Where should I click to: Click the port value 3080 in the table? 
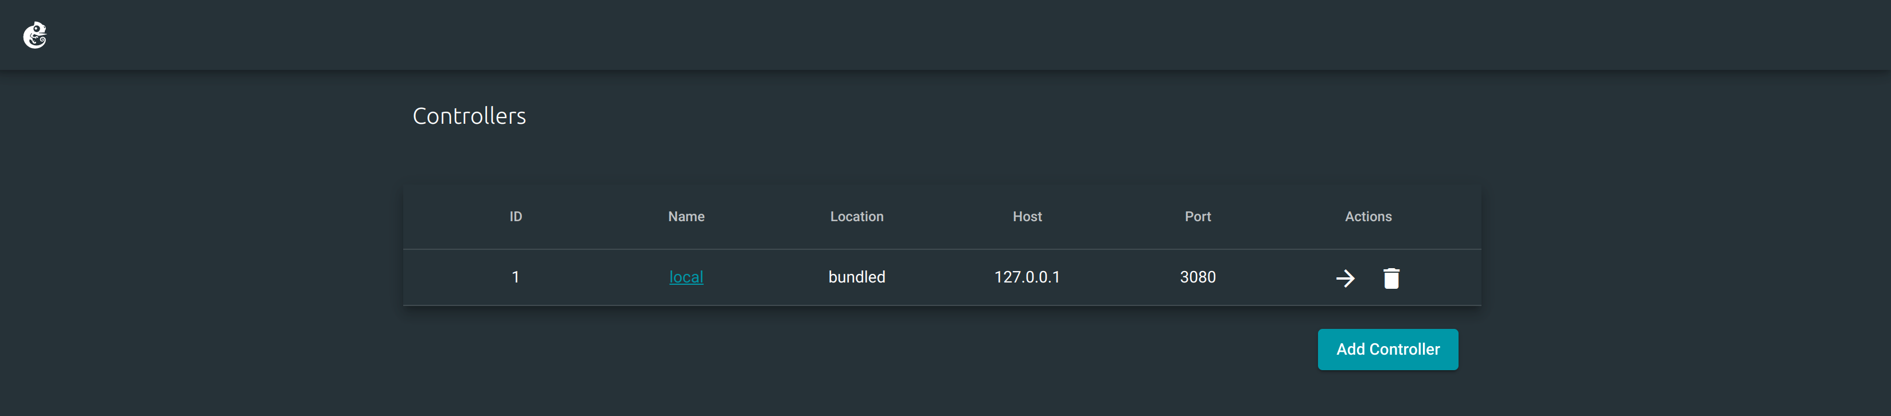(1198, 277)
